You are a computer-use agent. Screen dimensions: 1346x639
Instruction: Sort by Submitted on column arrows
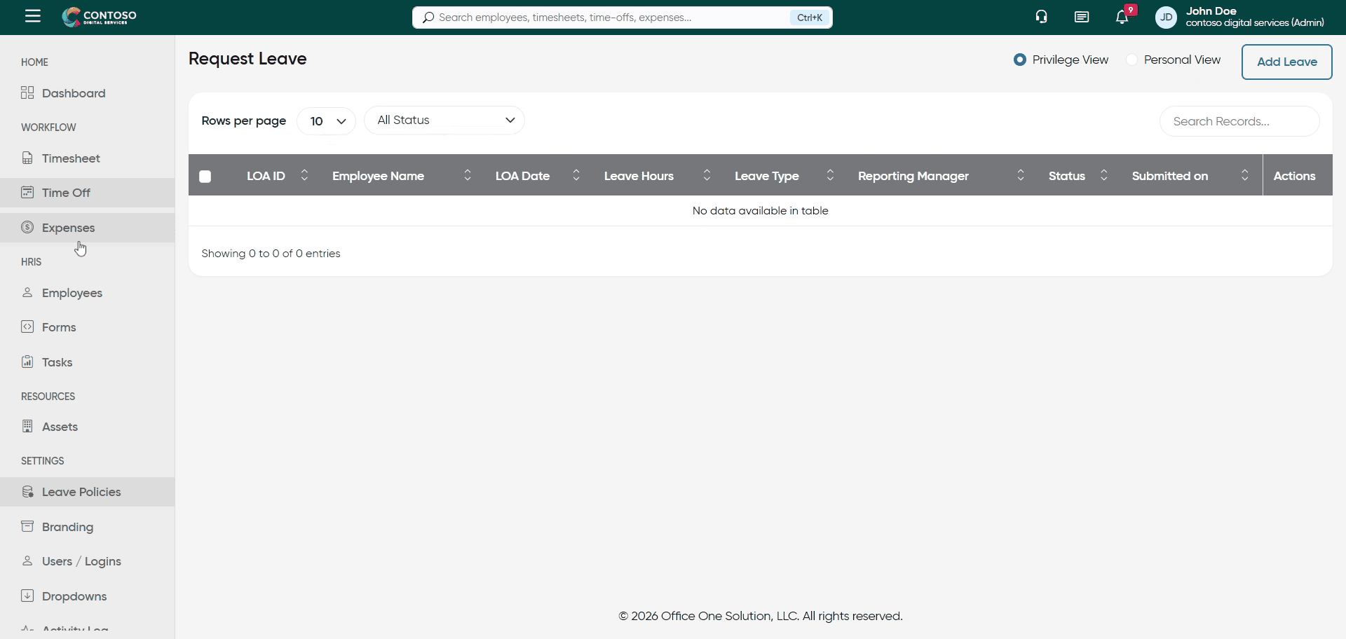click(1245, 176)
